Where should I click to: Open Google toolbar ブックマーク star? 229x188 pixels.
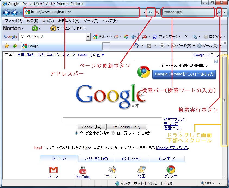pos(154,37)
